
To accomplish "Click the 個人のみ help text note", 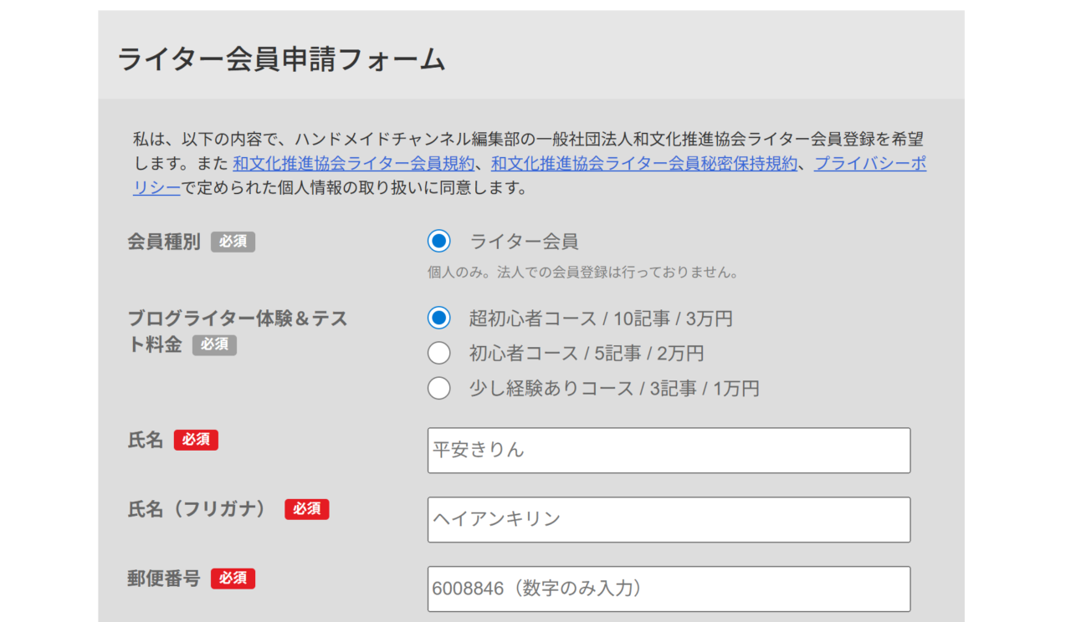I will tap(582, 273).
